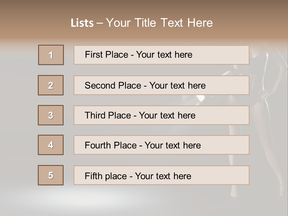Select "Your Title Text Here" in the title
The width and height of the screenshot is (288, 216).
pos(159,23)
